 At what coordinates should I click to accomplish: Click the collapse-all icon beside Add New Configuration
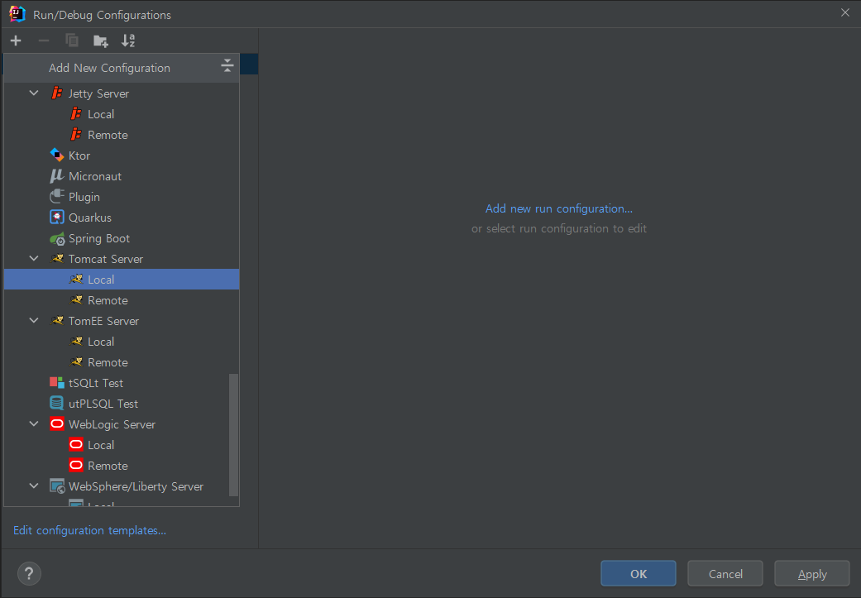pos(227,66)
